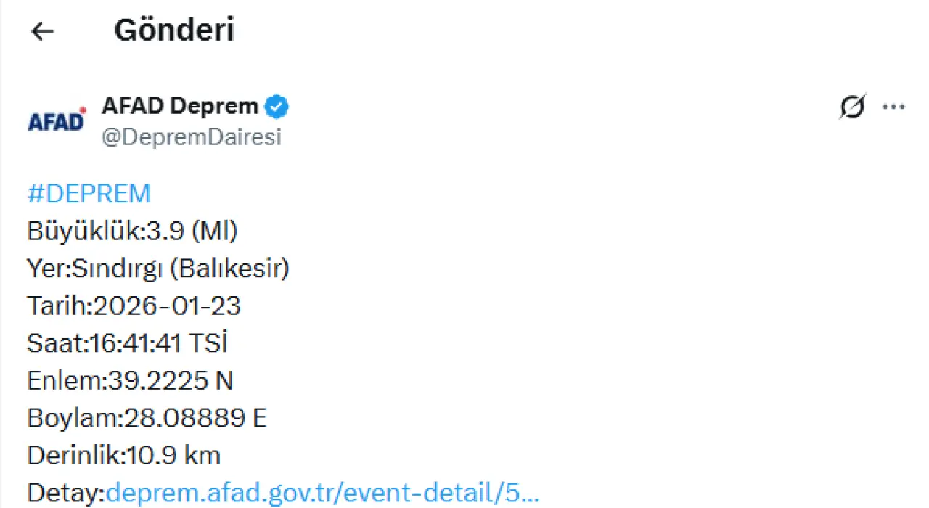Image resolution: width=929 pixels, height=508 pixels.
Task: Visit the @DepremDairesi handle
Action: pos(191,137)
